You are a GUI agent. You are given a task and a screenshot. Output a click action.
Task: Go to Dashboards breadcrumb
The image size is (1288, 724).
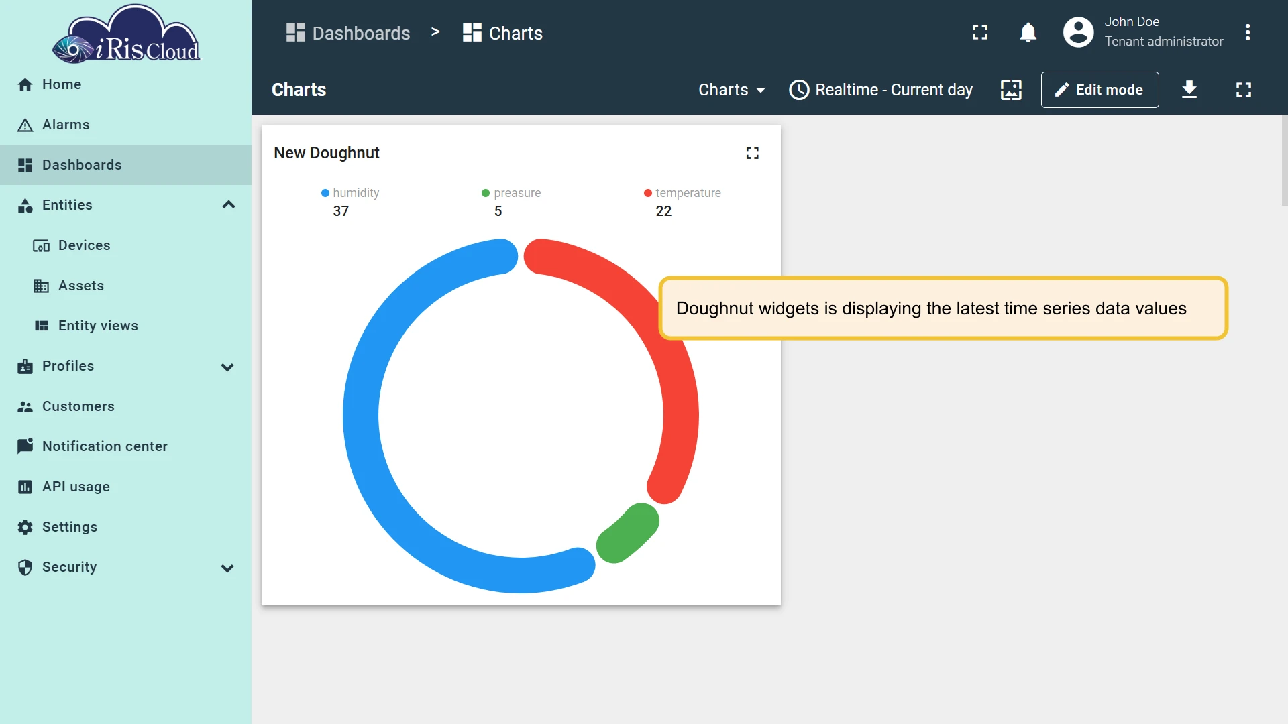coord(347,33)
